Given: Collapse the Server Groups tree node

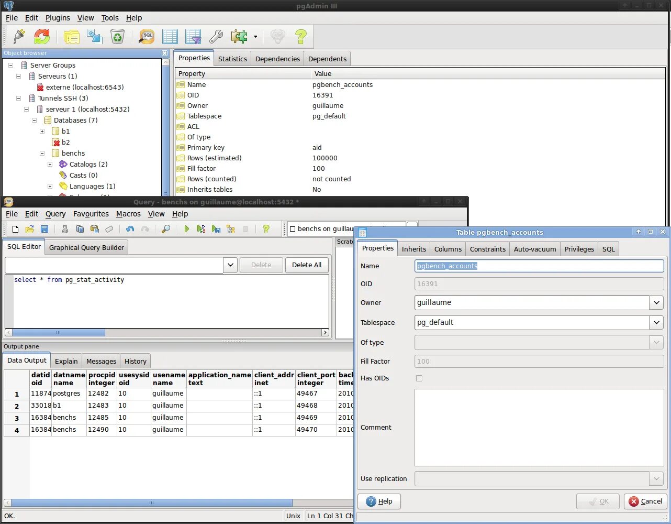Looking at the screenshot, I should pyautogui.click(x=10, y=65).
